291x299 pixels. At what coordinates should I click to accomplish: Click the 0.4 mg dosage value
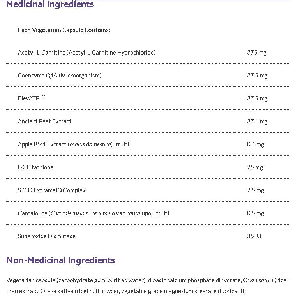tap(255, 144)
